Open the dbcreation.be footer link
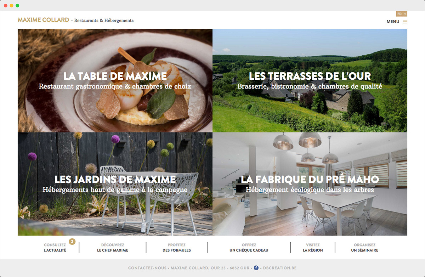 [280, 268]
